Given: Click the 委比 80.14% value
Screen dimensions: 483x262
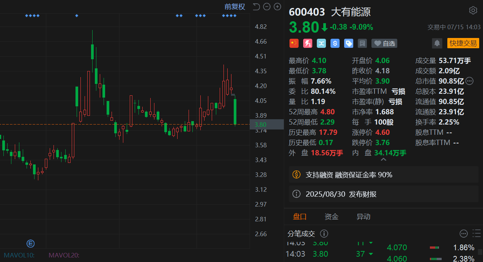Looking at the screenshot, I should point(323,91).
